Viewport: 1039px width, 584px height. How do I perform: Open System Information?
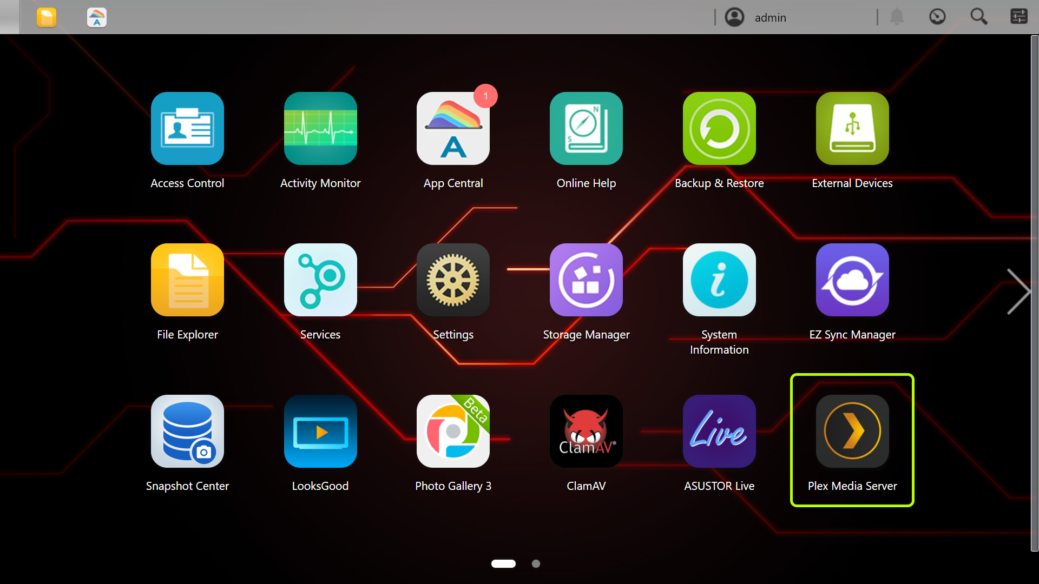pos(719,280)
